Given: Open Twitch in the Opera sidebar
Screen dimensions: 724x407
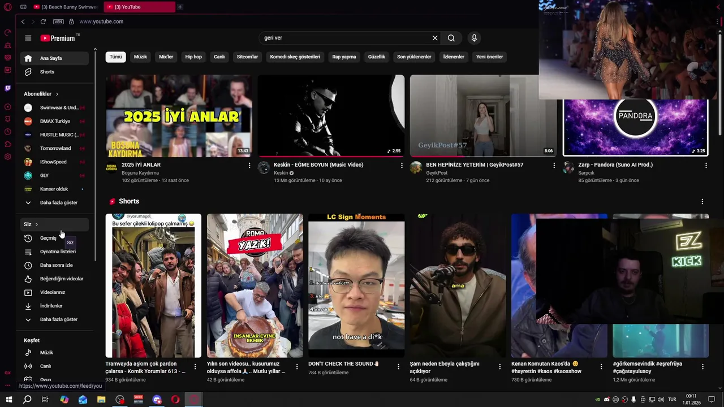Looking at the screenshot, I should [7, 88].
